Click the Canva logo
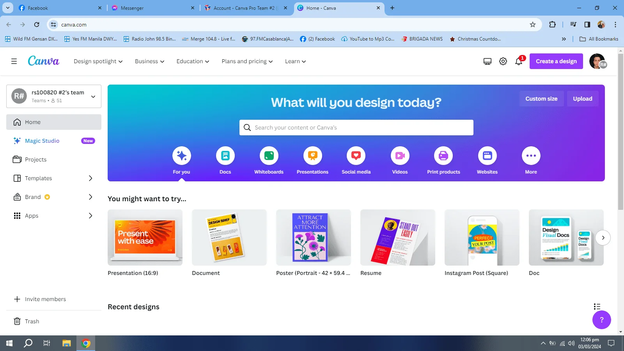This screenshot has height=351, width=624. [x=44, y=61]
